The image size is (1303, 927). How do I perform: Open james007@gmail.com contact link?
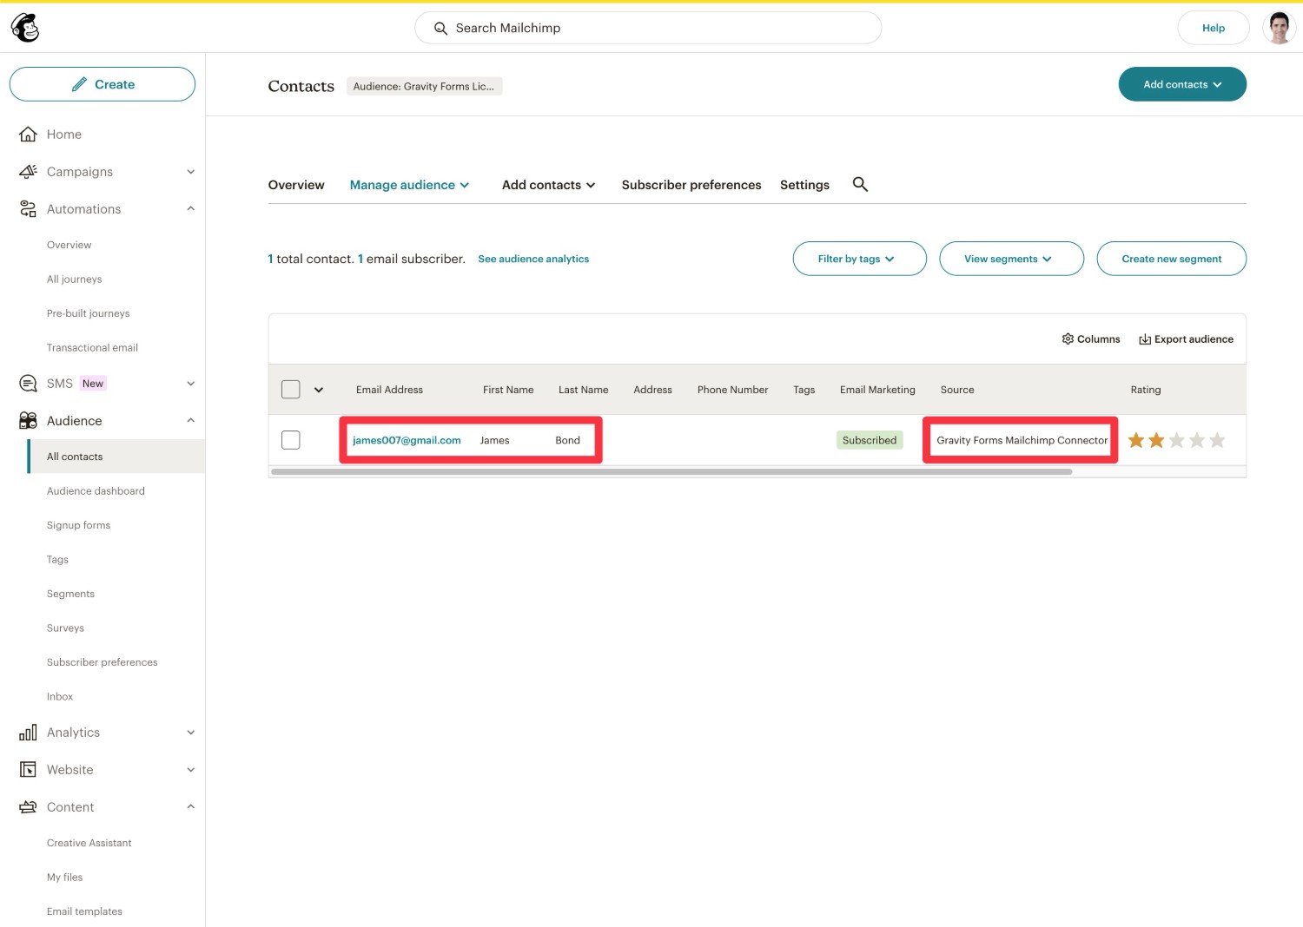pyautogui.click(x=407, y=440)
